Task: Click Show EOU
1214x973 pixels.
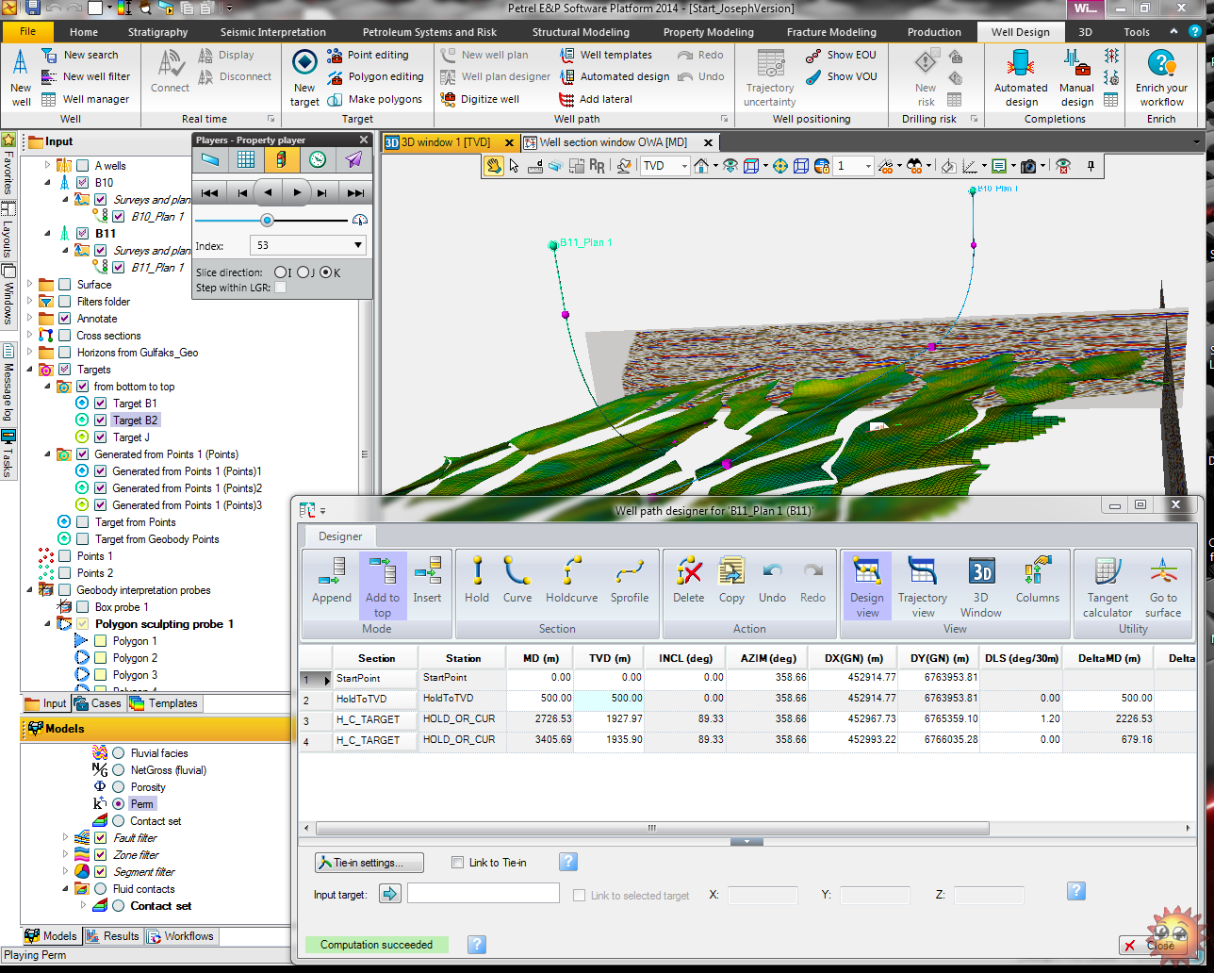Action: point(841,55)
